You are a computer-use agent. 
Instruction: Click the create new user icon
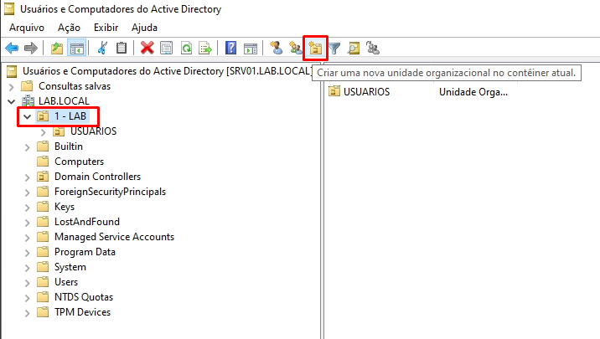[276, 49]
